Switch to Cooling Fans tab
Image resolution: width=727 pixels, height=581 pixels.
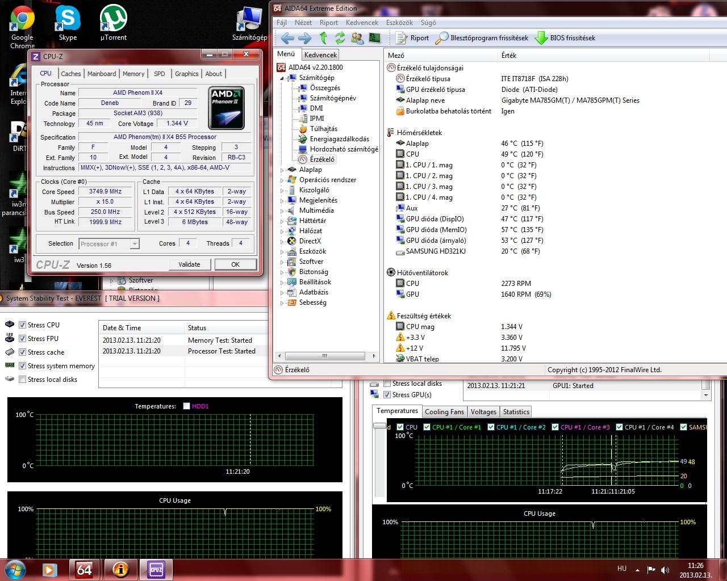click(444, 412)
